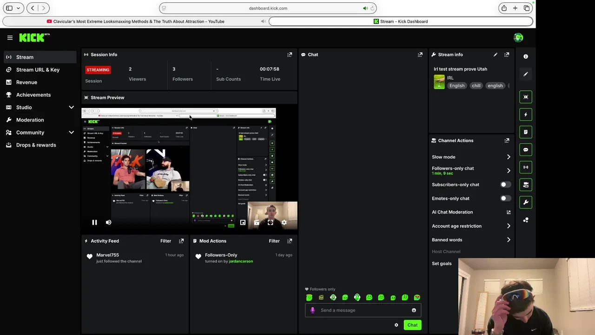The height and width of the screenshot is (335, 595).
Task: Open the stream preview settings gear
Action: [x=284, y=222]
